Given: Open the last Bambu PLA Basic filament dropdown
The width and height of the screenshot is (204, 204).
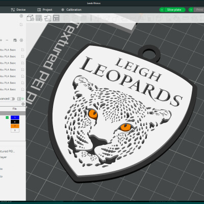Looking at the screenshot, I should 8,89.
